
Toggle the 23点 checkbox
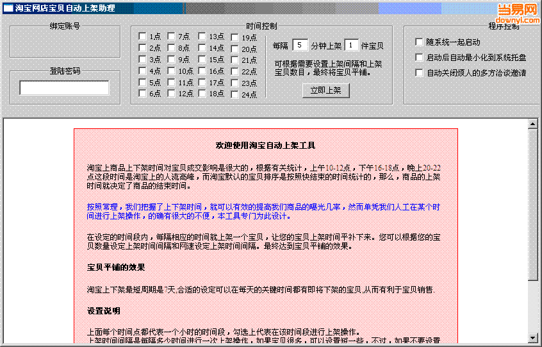coord(234,83)
